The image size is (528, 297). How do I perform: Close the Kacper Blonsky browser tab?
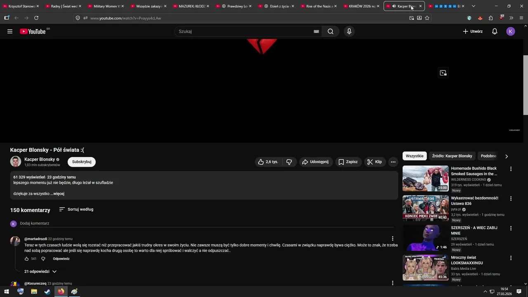[420, 6]
